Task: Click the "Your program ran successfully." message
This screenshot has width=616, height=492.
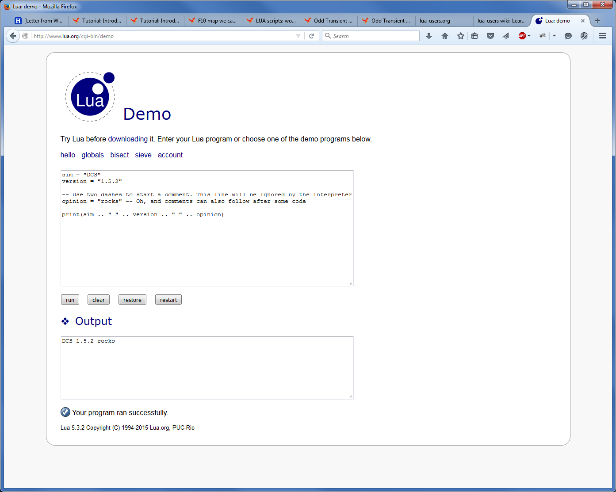Action: 120,412
